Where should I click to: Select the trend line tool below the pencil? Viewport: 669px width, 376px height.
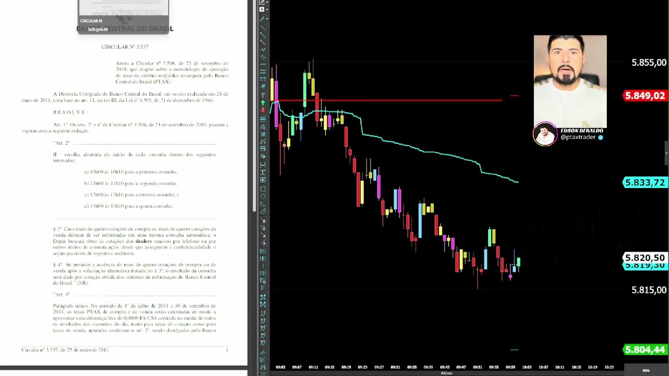coord(262,27)
